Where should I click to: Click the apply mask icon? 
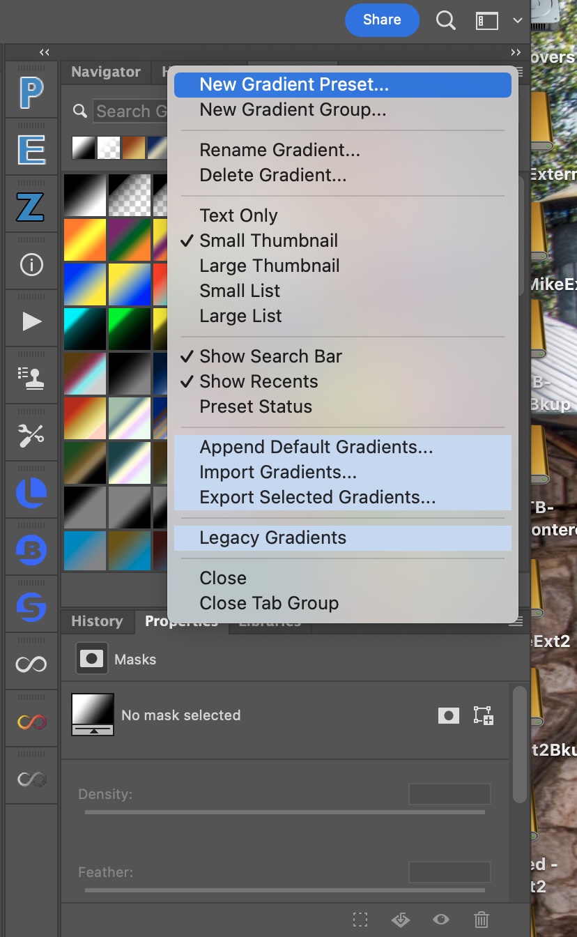pyautogui.click(x=401, y=920)
